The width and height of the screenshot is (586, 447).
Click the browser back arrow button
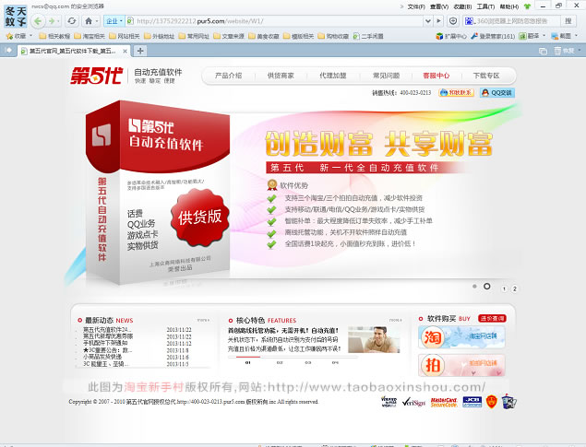pyautogui.click(x=38, y=19)
